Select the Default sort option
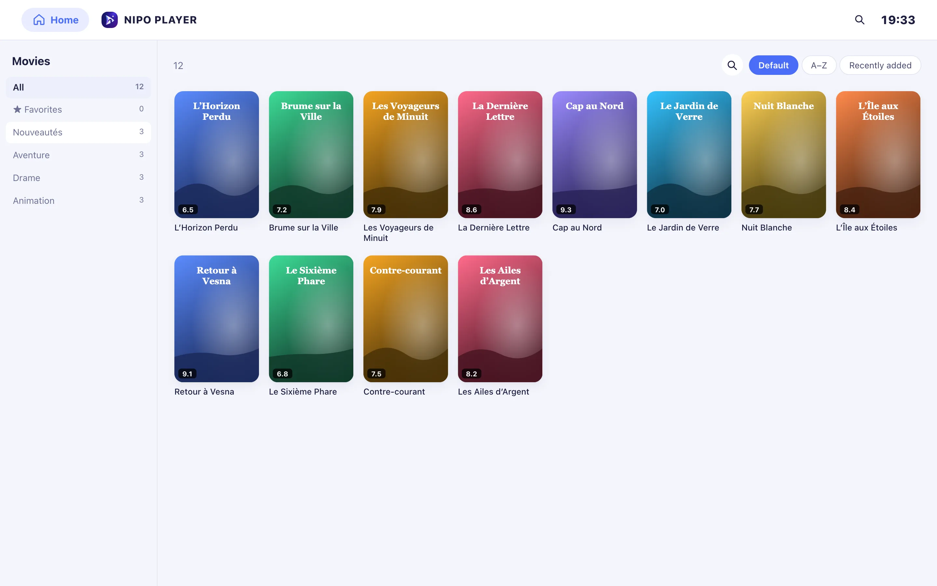This screenshot has height=586, width=937. click(773, 65)
